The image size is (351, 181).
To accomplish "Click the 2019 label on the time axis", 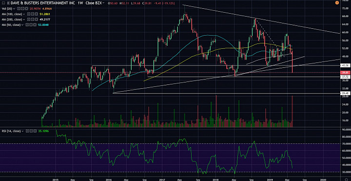I will tap(270, 180).
